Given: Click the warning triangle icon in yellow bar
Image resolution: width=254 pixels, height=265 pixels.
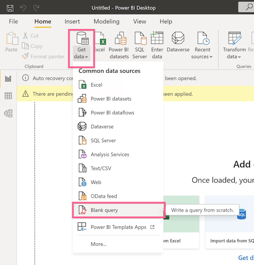Looking at the screenshot, I should point(25,94).
